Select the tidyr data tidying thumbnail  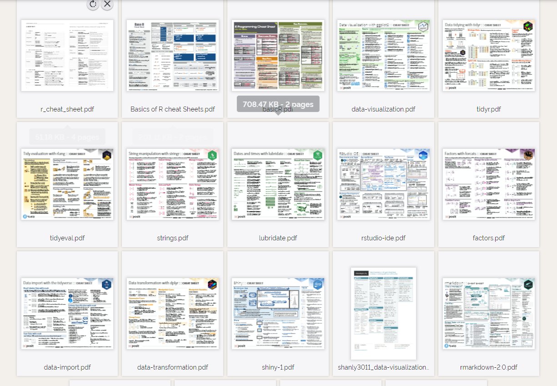(489, 55)
